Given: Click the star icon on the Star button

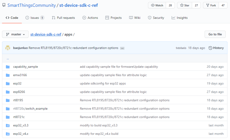Looking at the screenshot, I should click(x=182, y=5).
